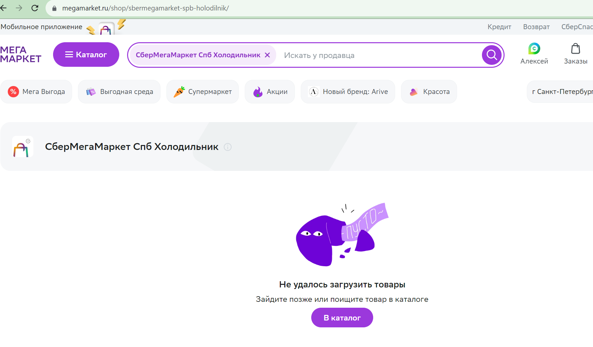
Task: Click the info icon beside shop name
Action: click(228, 147)
